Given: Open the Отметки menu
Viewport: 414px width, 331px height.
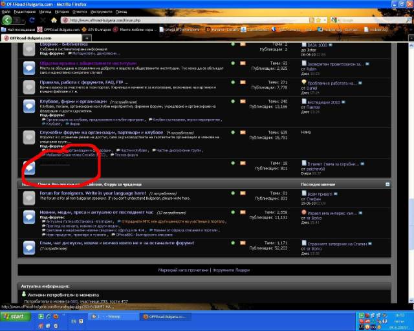Looking at the screenshot, I should coord(80,12).
